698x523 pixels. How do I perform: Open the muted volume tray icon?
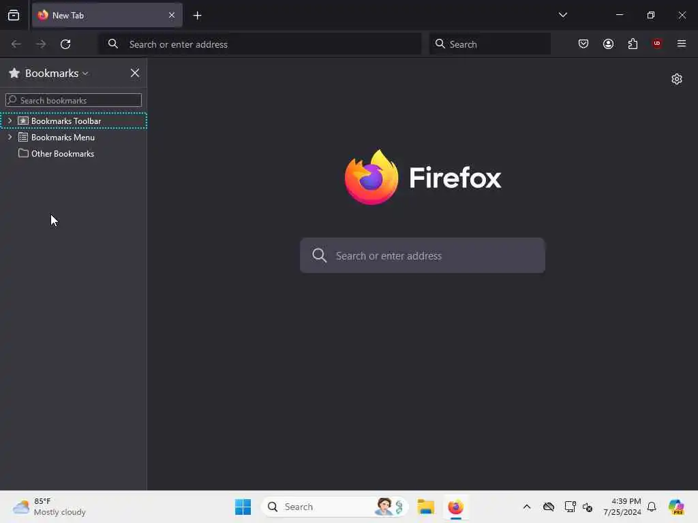[x=587, y=507]
